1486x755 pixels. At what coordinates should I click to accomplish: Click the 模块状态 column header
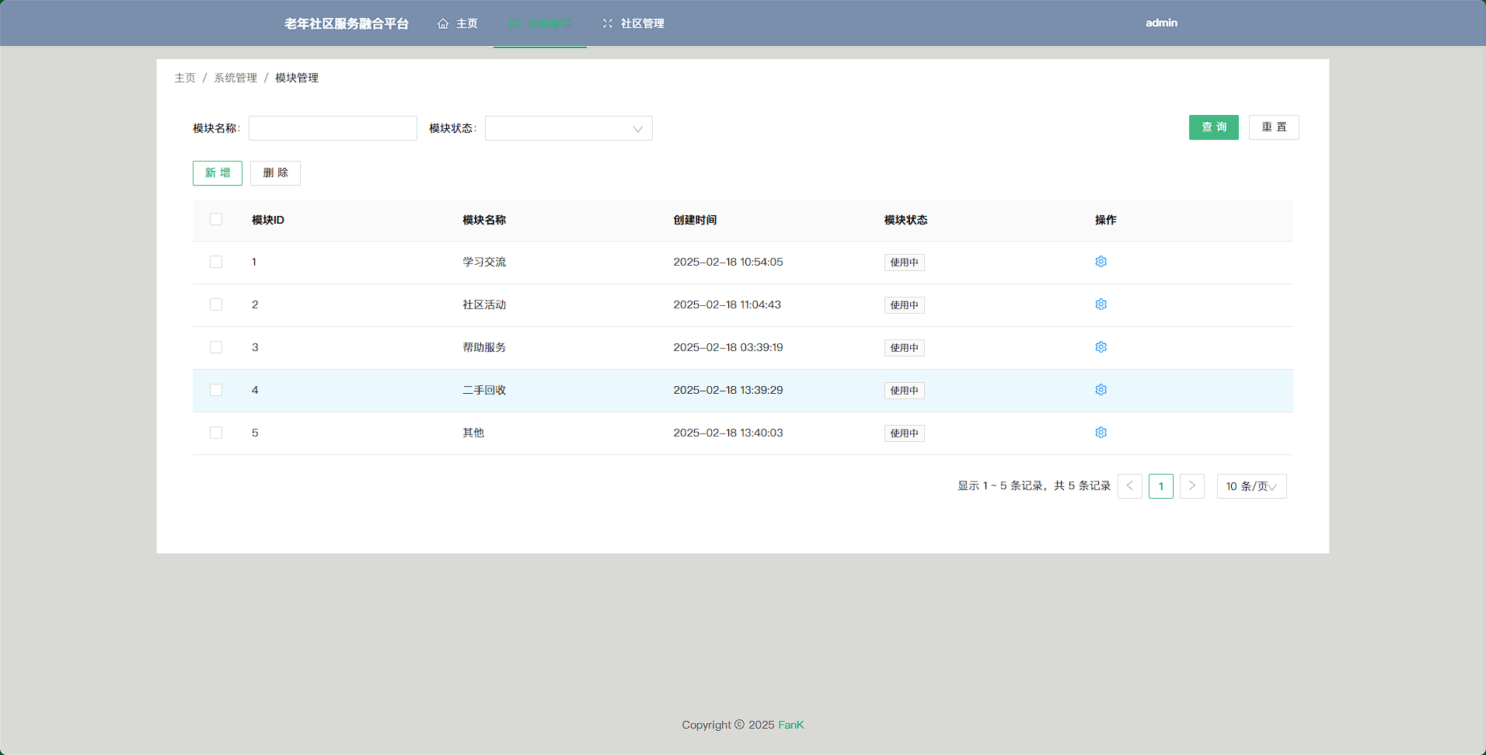(x=905, y=220)
